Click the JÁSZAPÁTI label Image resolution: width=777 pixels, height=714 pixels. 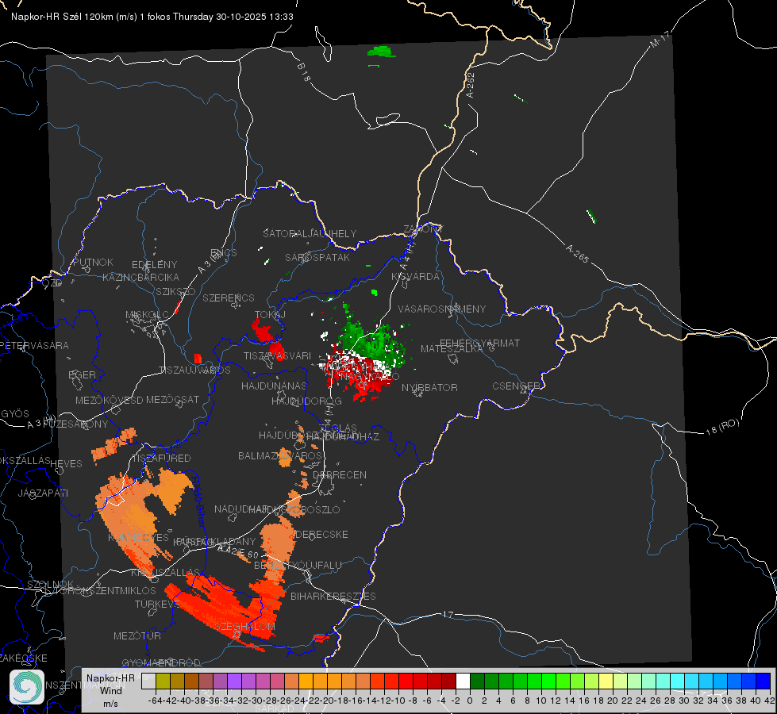click(x=43, y=493)
